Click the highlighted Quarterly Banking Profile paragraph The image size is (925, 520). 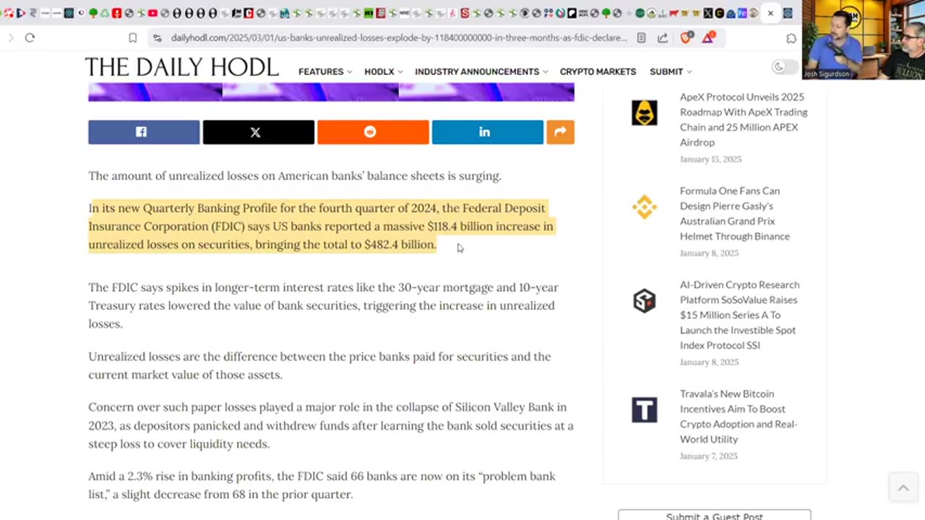point(321,226)
